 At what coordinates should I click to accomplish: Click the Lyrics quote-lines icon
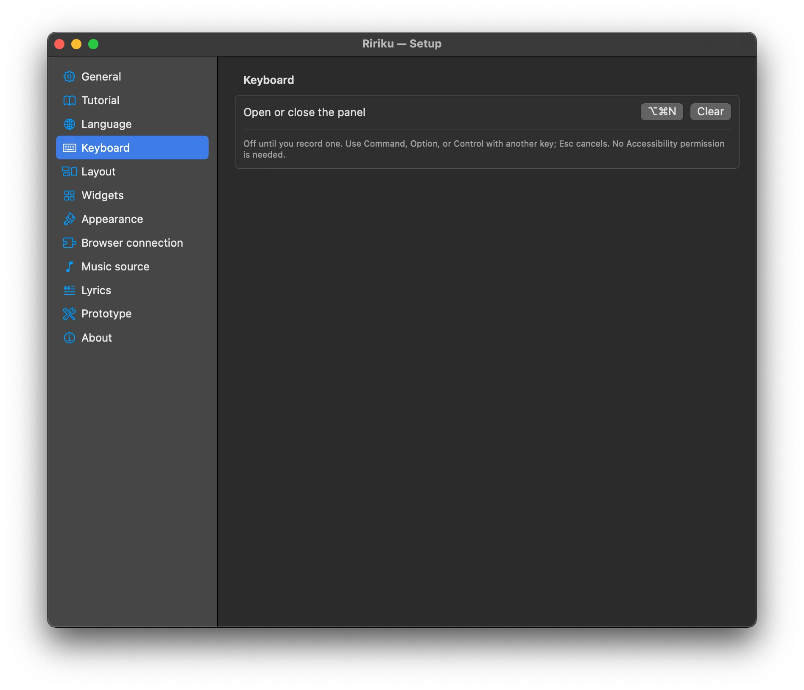click(x=69, y=290)
